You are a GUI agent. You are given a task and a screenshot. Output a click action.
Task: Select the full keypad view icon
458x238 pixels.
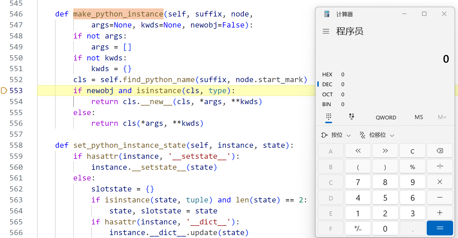[329, 117]
